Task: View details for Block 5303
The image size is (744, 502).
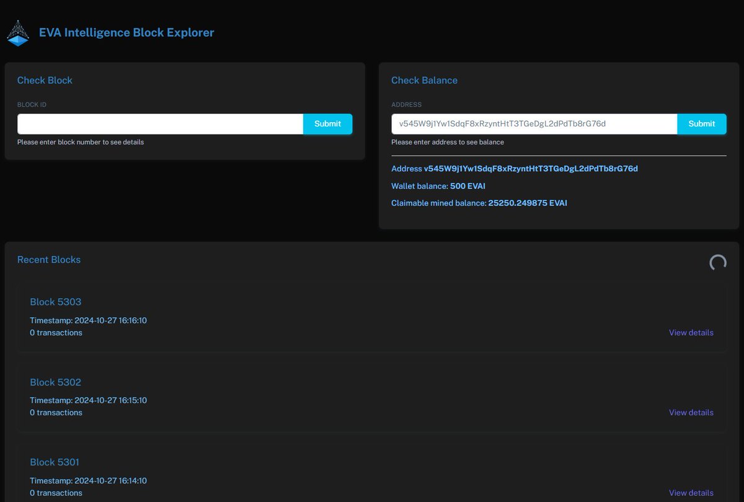Action: point(691,333)
